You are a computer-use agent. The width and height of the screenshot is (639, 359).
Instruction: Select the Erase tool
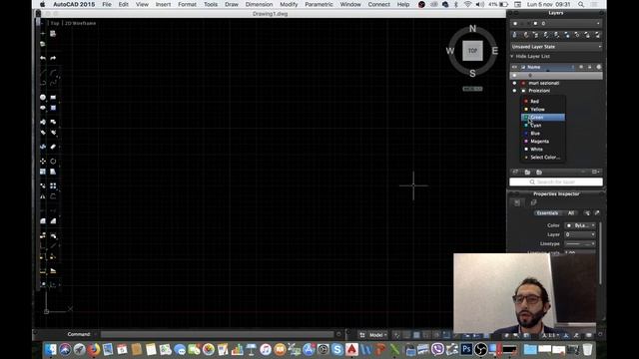pyautogui.click(x=53, y=147)
